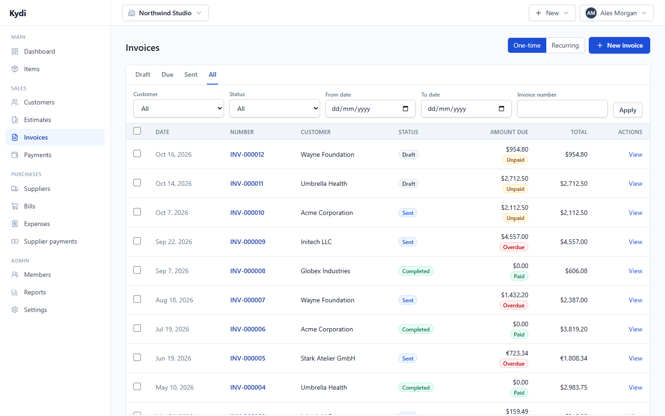Click the Estimates document icon
Screen dimensions: 665x416
pos(15,120)
